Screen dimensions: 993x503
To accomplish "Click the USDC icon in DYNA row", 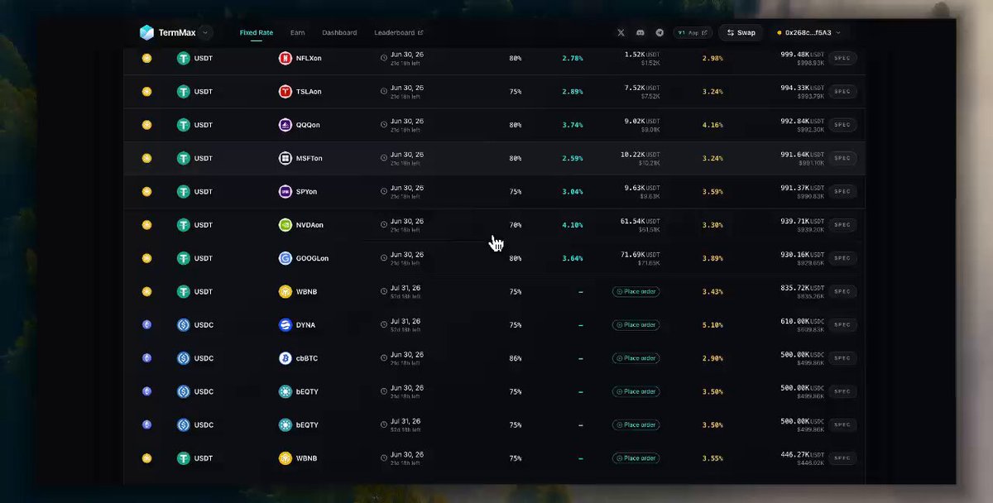I will point(184,325).
